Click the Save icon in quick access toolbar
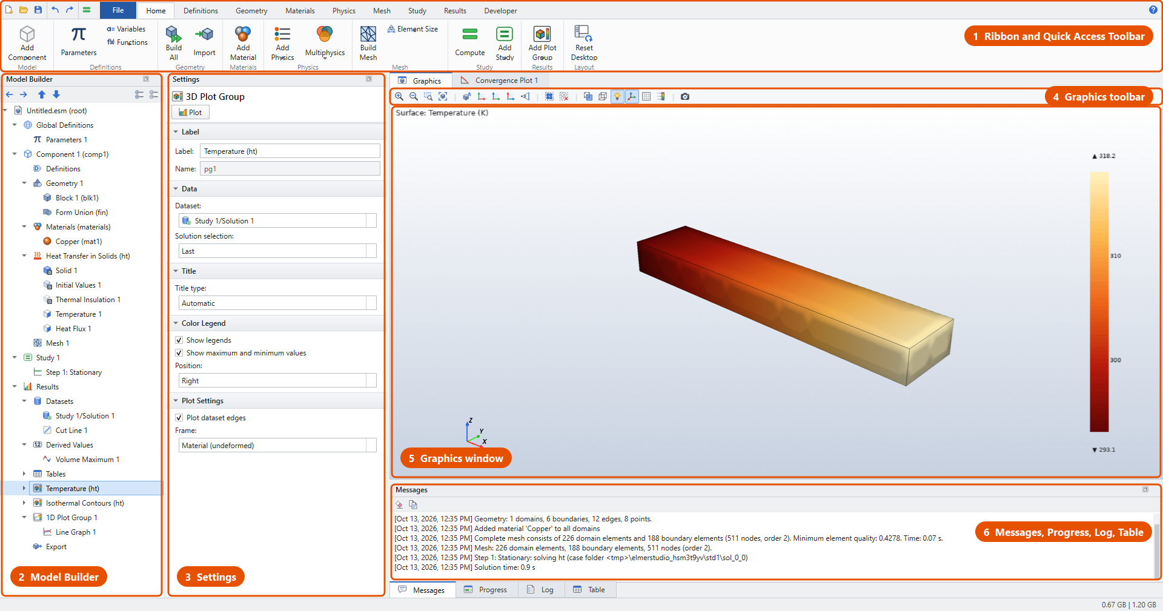 point(38,10)
